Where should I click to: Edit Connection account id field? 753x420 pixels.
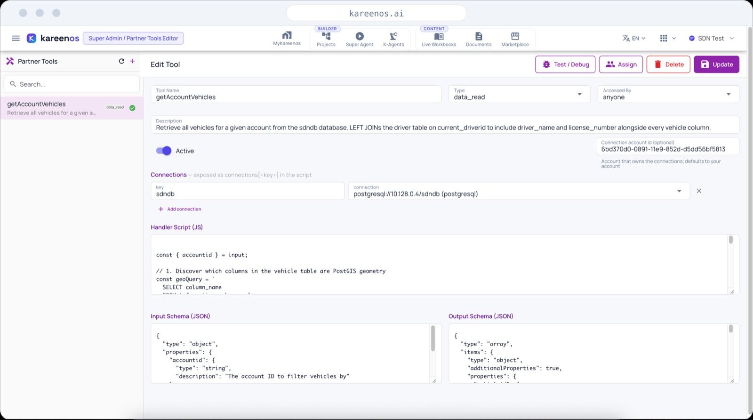coord(667,146)
